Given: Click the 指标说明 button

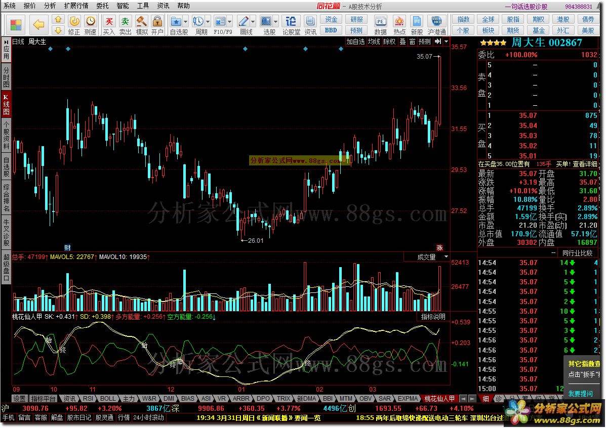Looking at the screenshot, I should coord(433,317).
